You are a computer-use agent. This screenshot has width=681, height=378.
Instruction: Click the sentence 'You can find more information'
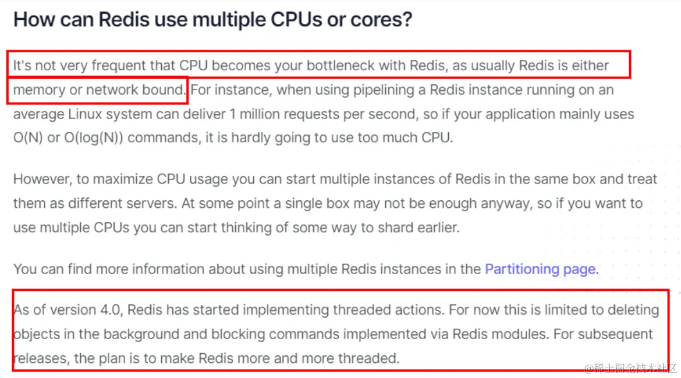click(x=306, y=269)
